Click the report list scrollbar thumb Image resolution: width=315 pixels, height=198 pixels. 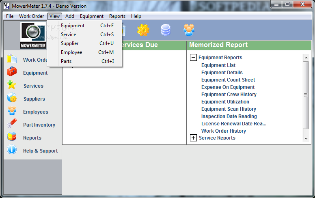click(x=306, y=95)
